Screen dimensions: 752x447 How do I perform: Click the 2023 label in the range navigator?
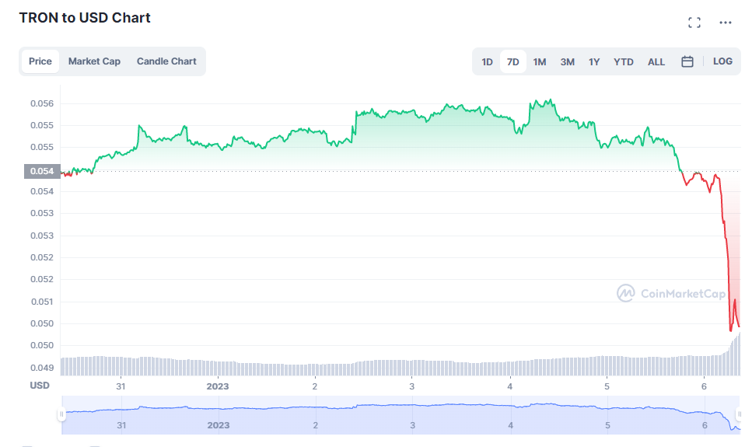click(219, 425)
